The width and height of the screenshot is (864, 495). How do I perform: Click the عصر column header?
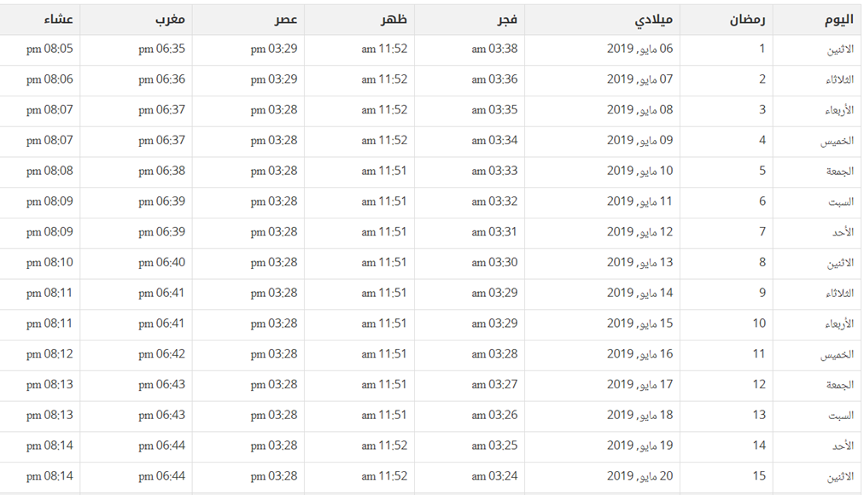(286, 20)
